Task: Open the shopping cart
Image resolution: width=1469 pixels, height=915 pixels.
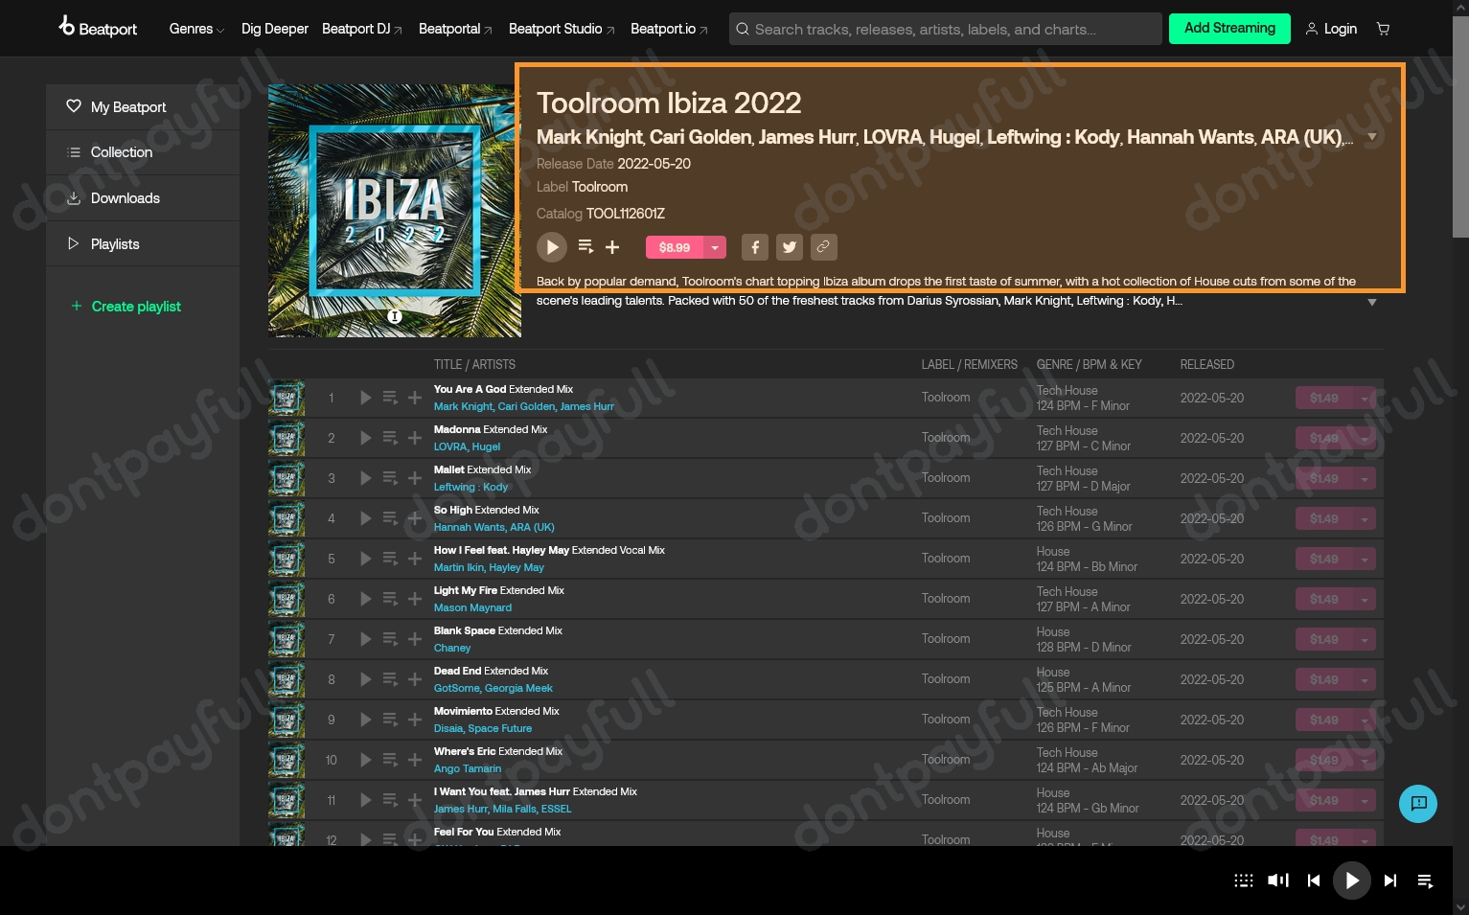Action: tap(1383, 29)
